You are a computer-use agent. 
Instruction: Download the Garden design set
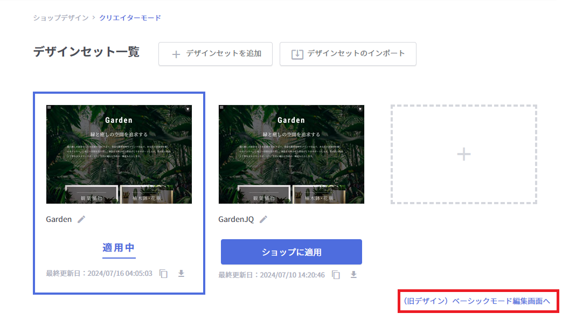point(181,274)
